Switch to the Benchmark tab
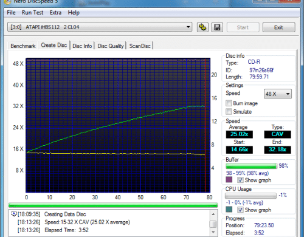The width and height of the screenshot is (304, 237). click(23, 46)
